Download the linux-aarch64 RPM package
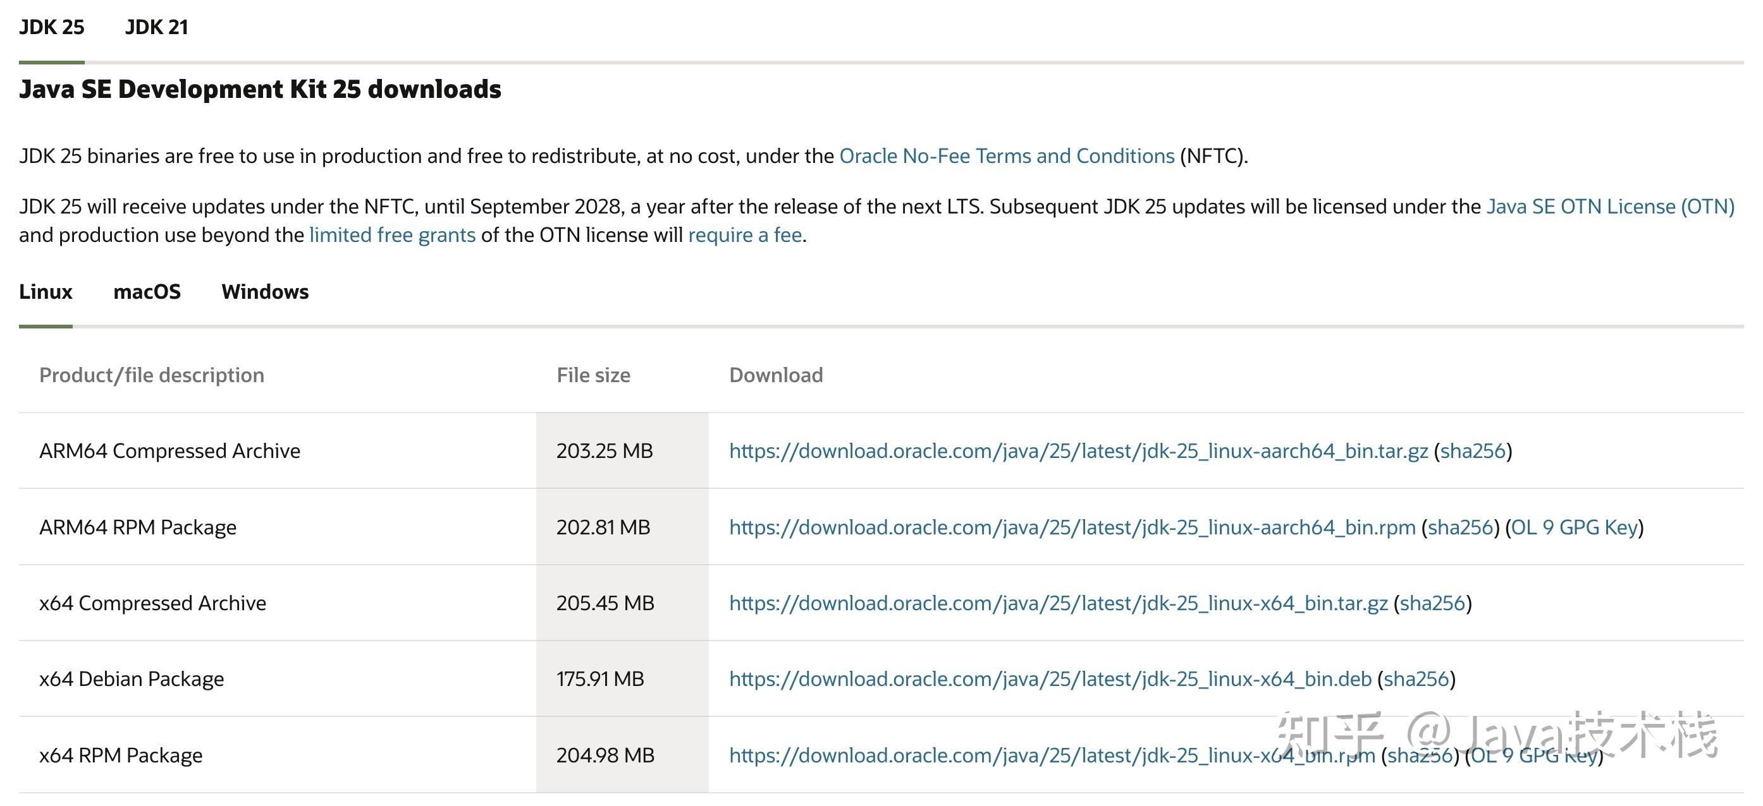Image resolution: width=1763 pixels, height=806 pixels. [x=1072, y=528]
